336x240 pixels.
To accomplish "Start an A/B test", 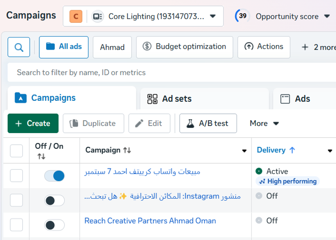I will [208, 123].
